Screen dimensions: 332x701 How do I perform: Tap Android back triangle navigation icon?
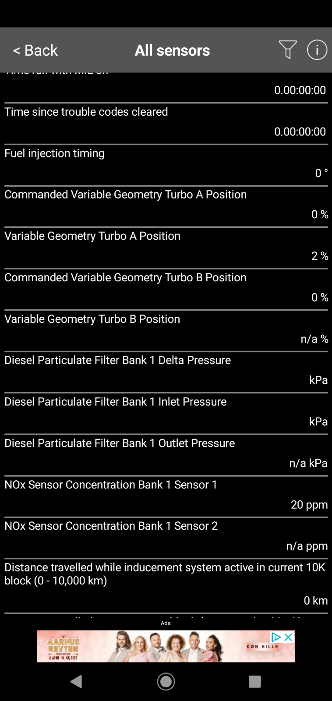(76, 681)
